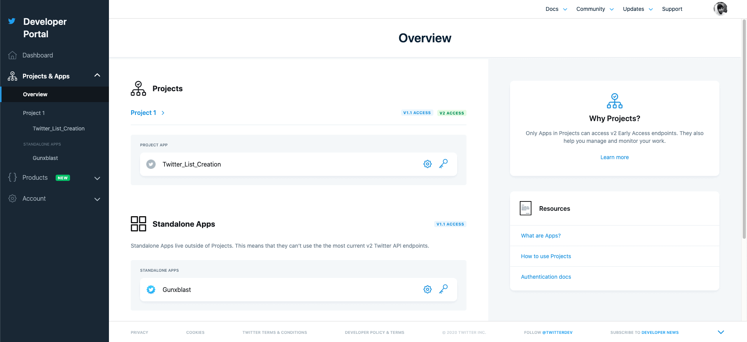
Task: Click the chevron next to Project 1
Action: click(x=163, y=113)
